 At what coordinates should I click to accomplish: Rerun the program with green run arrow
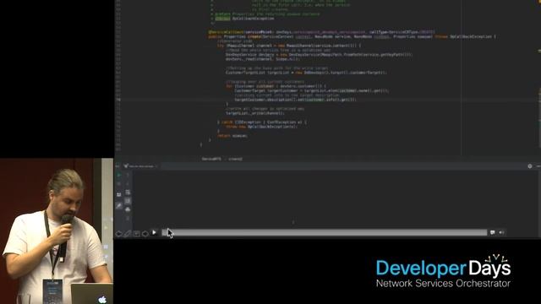pyautogui.click(x=119, y=175)
